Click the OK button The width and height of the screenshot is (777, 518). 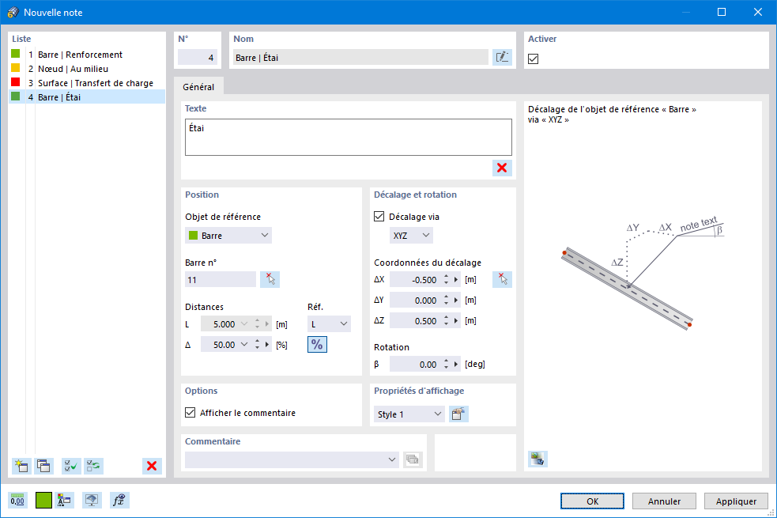(x=592, y=501)
